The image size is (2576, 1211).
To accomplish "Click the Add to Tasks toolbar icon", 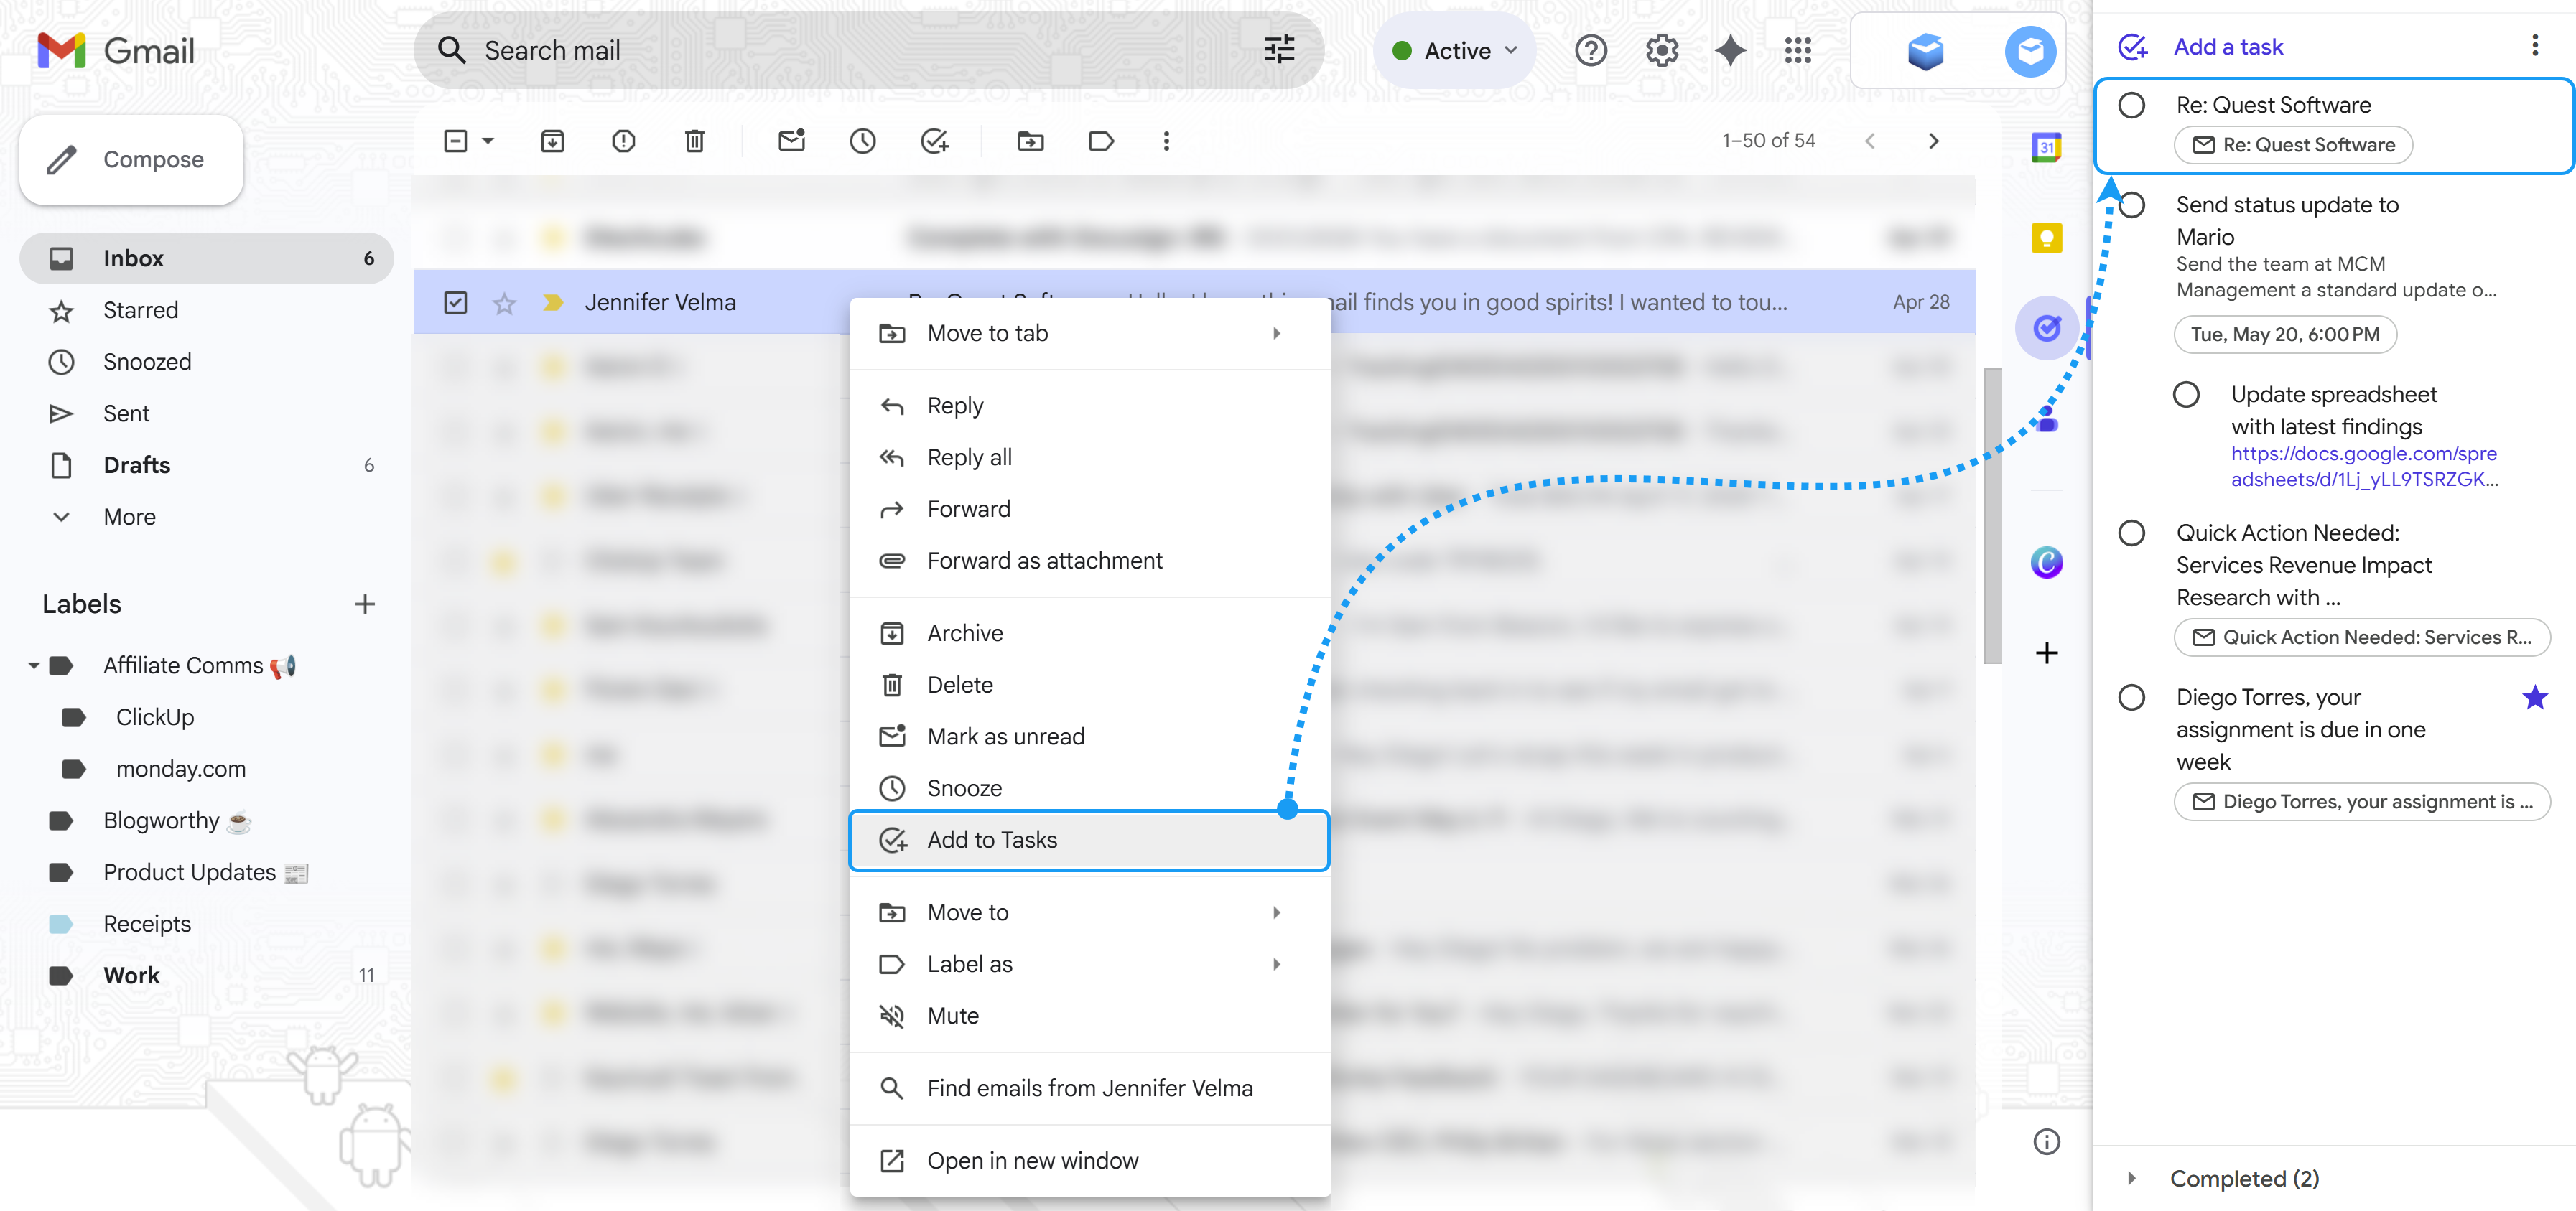I will tap(934, 141).
